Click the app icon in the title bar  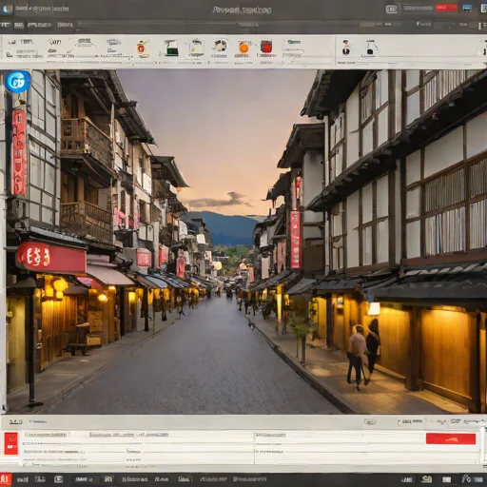(x=7, y=9)
